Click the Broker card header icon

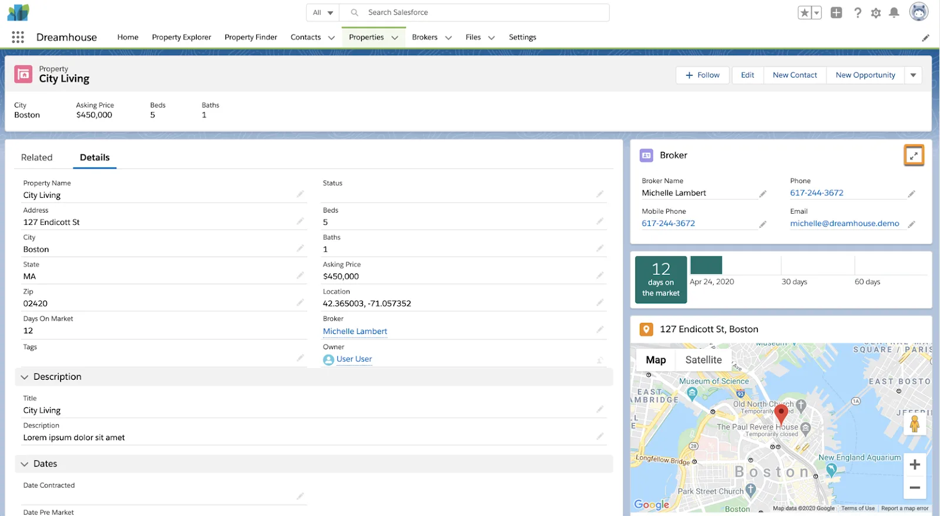646,156
